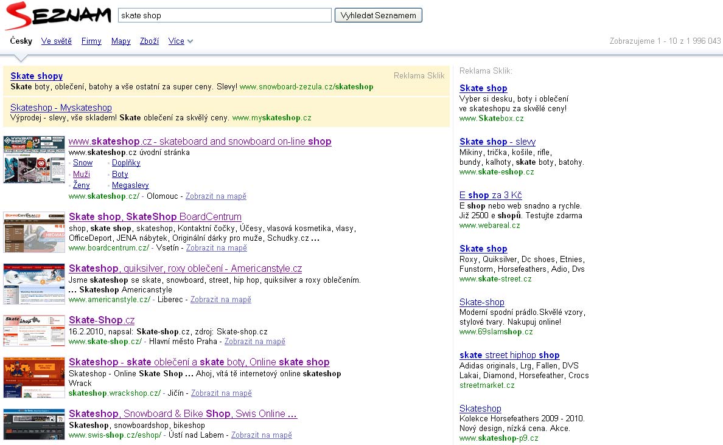Open the Doplňky sublink
The height and width of the screenshot is (445, 723).
coord(126,162)
